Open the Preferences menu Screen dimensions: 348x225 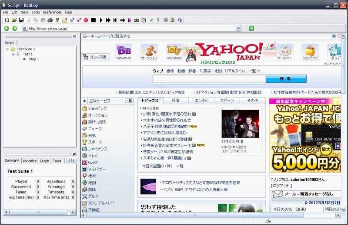click(x=52, y=12)
